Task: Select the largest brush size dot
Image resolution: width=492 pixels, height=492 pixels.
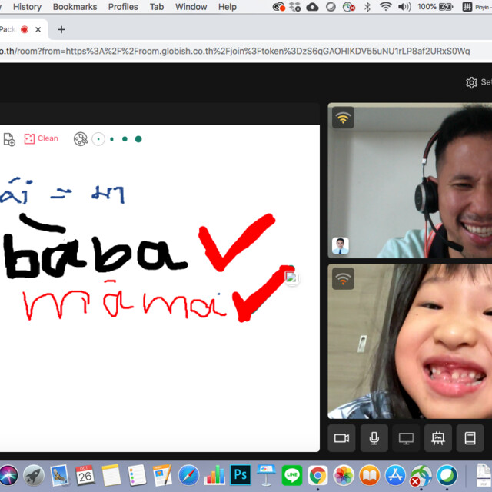Action: pyautogui.click(x=138, y=139)
